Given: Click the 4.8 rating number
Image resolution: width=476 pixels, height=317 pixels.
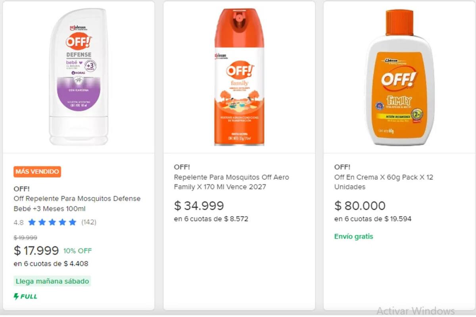Looking at the screenshot, I should [x=19, y=223].
